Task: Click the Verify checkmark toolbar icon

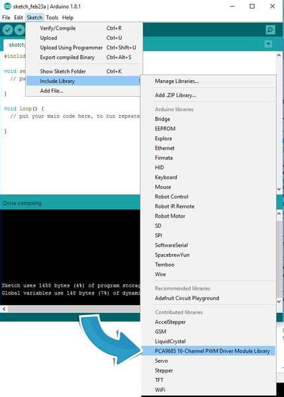Action: [x=8, y=30]
